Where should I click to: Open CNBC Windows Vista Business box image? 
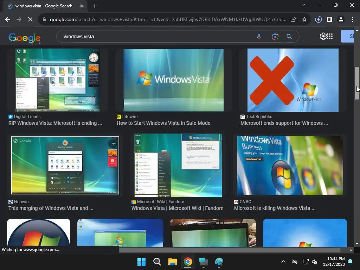pyautogui.click(x=290, y=165)
